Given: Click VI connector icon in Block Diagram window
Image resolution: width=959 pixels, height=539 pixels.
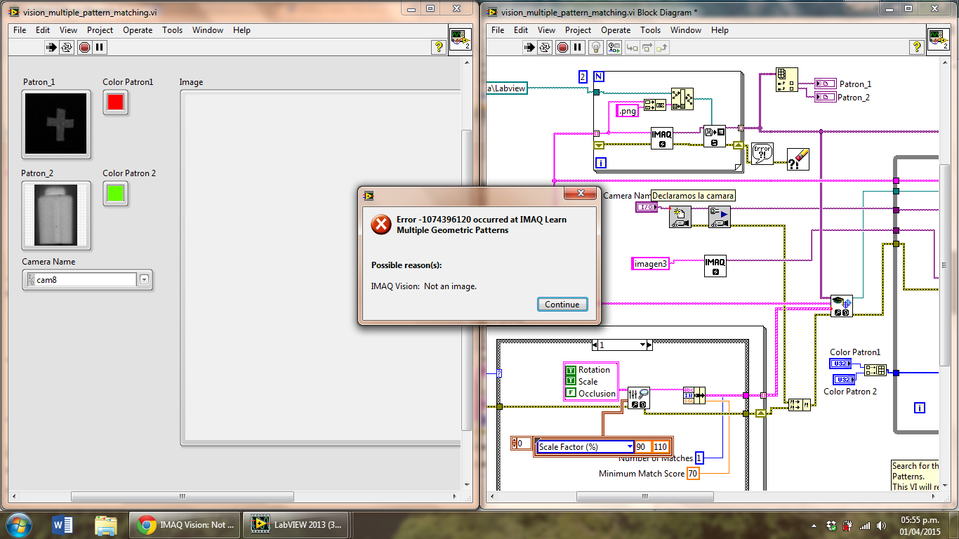Looking at the screenshot, I should click(938, 39).
